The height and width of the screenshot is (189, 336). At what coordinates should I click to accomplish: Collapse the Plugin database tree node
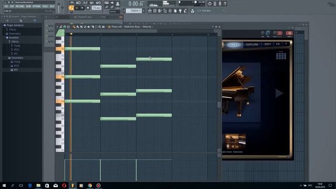(x=4, y=25)
